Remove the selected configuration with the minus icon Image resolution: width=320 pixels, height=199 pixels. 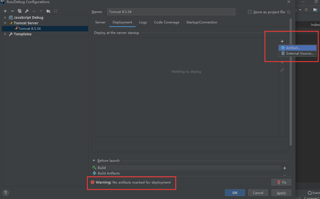click(12, 11)
